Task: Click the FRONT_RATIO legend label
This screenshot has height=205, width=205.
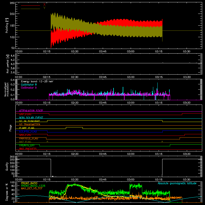Action: tap(29, 183)
